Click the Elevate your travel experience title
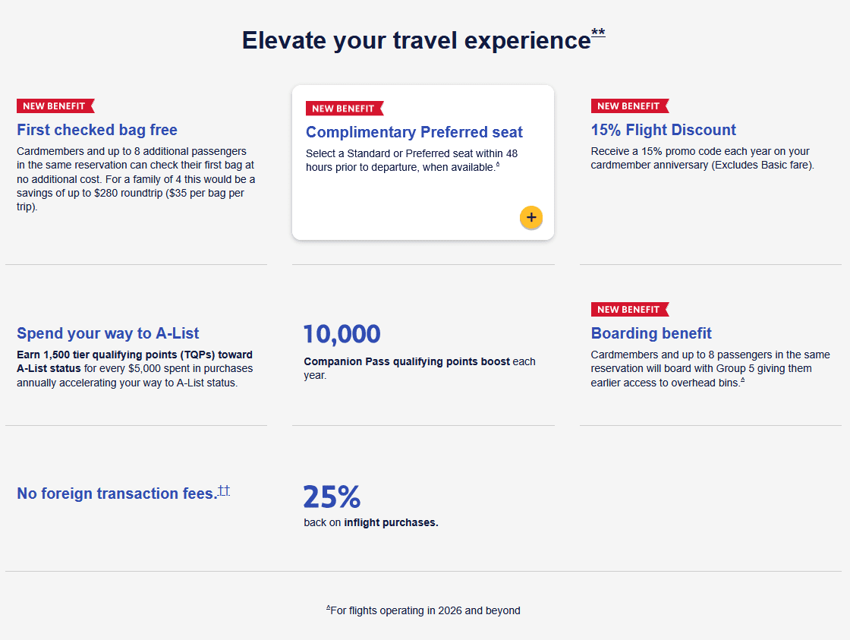 416,40
